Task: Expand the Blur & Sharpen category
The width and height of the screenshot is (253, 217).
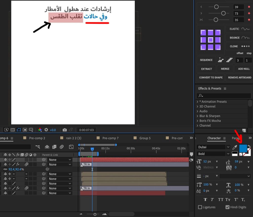Action: pyautogui.click(x=197, y=116)
